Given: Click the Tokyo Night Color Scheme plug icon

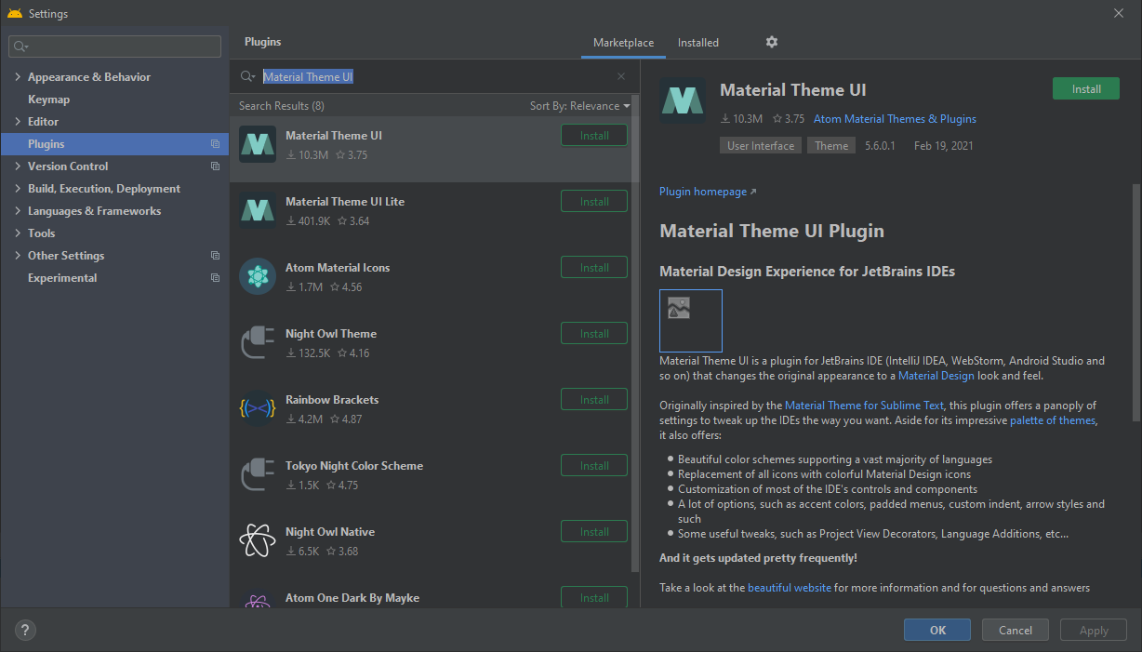Looking at the screenshot, I should pyautogui.click(x=258, y=474).
